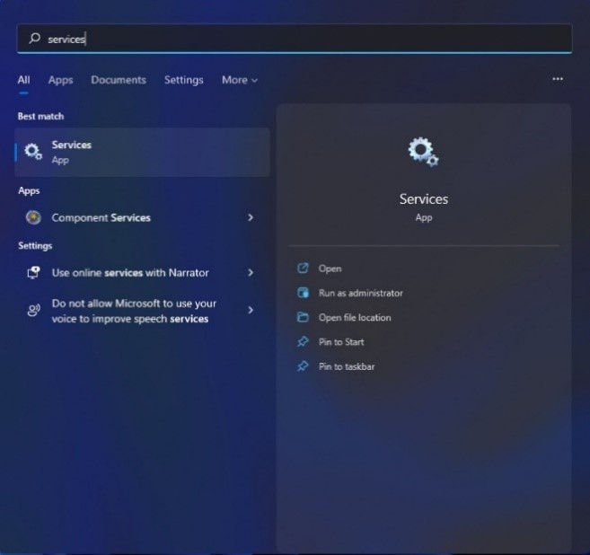This screenshot has width=590, height=555.
Task: Click the Services title in preview pane
Action: (424, 199)
